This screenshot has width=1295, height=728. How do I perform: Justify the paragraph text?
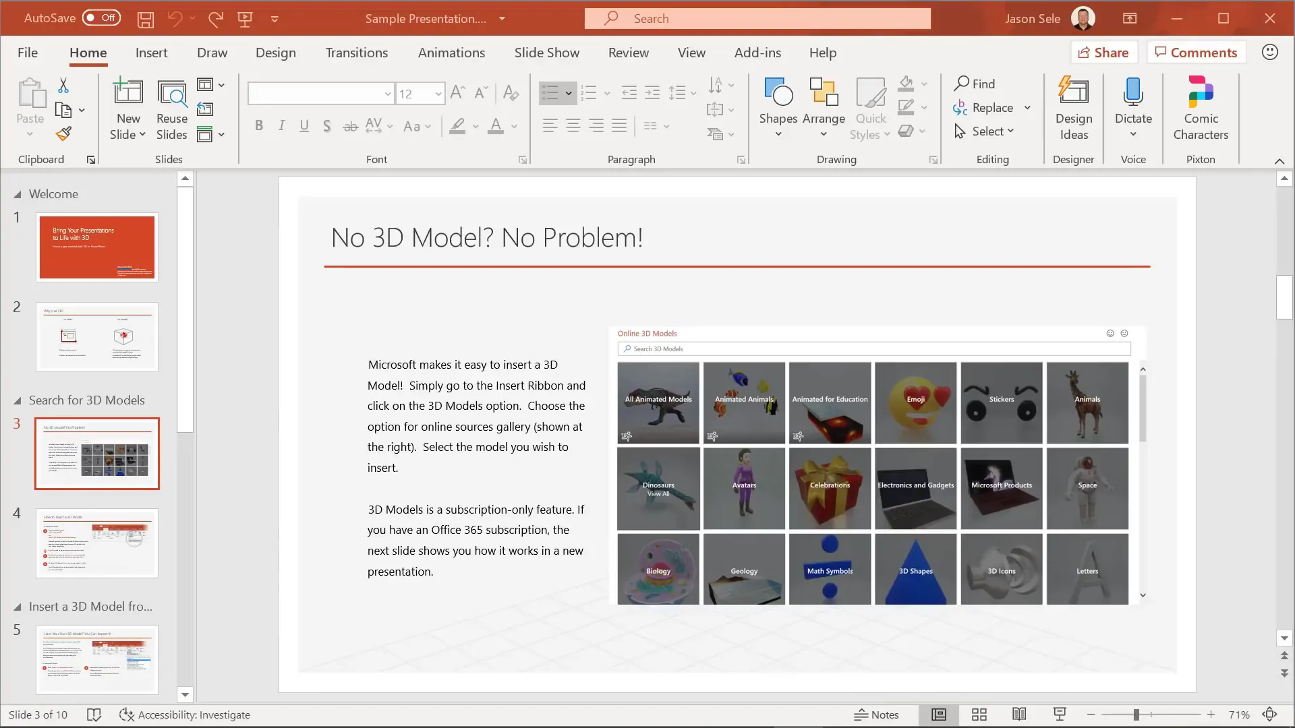point(619,126)
